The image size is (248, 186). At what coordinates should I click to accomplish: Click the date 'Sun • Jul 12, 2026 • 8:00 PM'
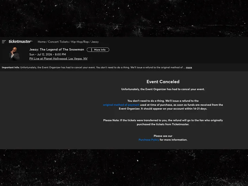pyautogui.click(x=48, y=55)
